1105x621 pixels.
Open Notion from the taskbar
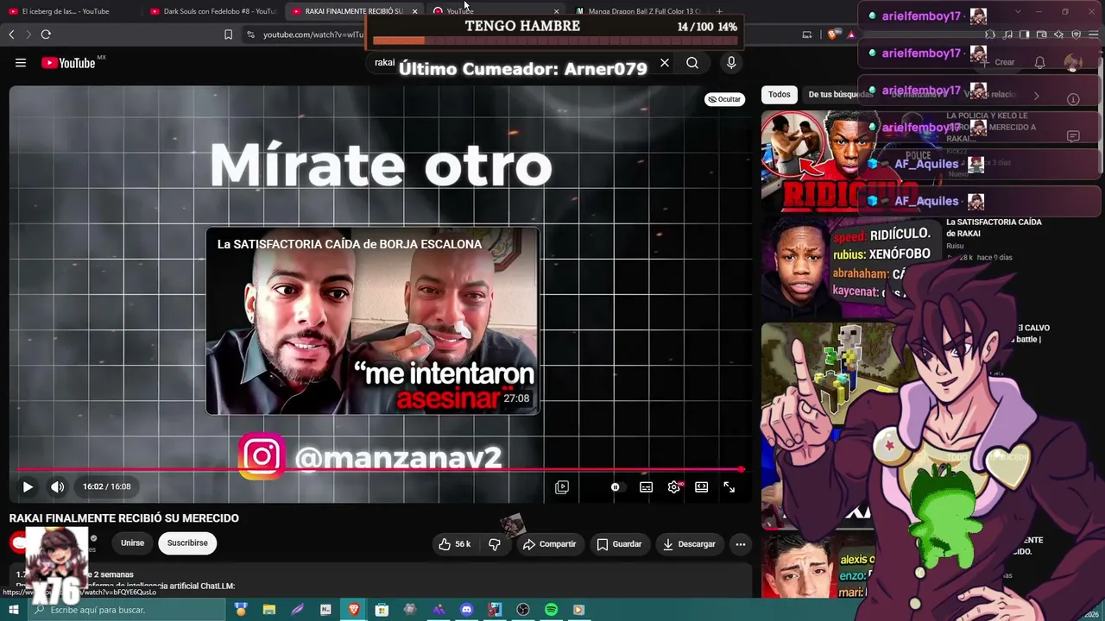point(325,610)
